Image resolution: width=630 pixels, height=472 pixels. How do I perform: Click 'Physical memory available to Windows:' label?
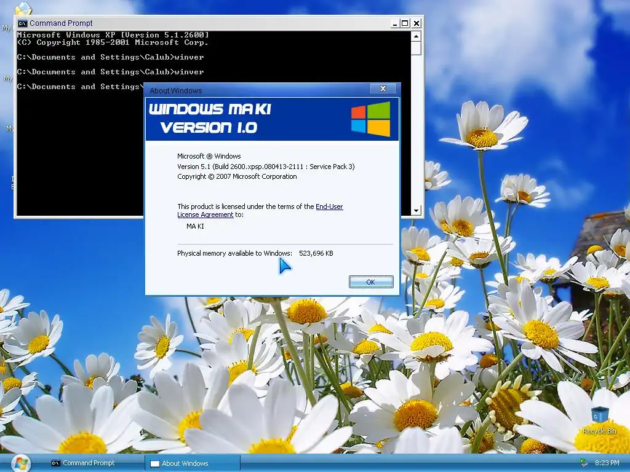(234, 253)
